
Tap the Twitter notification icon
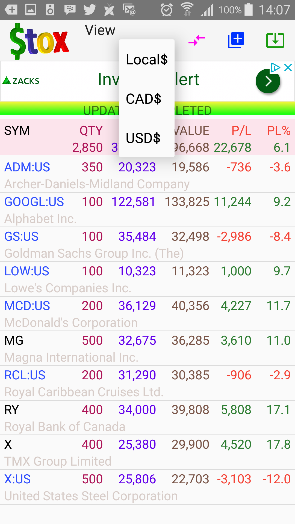coord(89,10)
